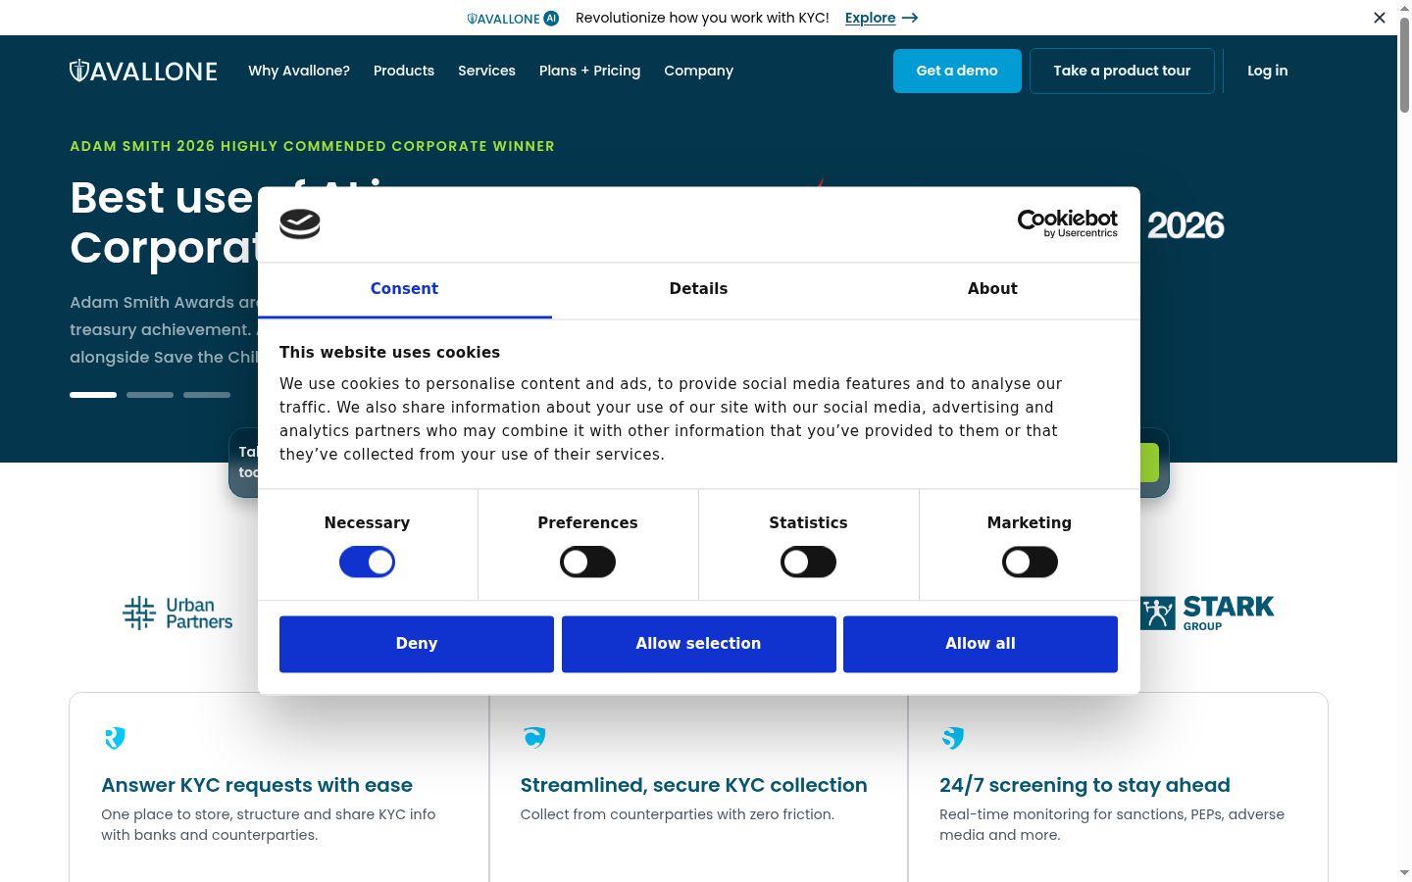This screenshot has height=882, width=1412.
Task: Click the This website uses cookies heading
Action: point(389,353)
